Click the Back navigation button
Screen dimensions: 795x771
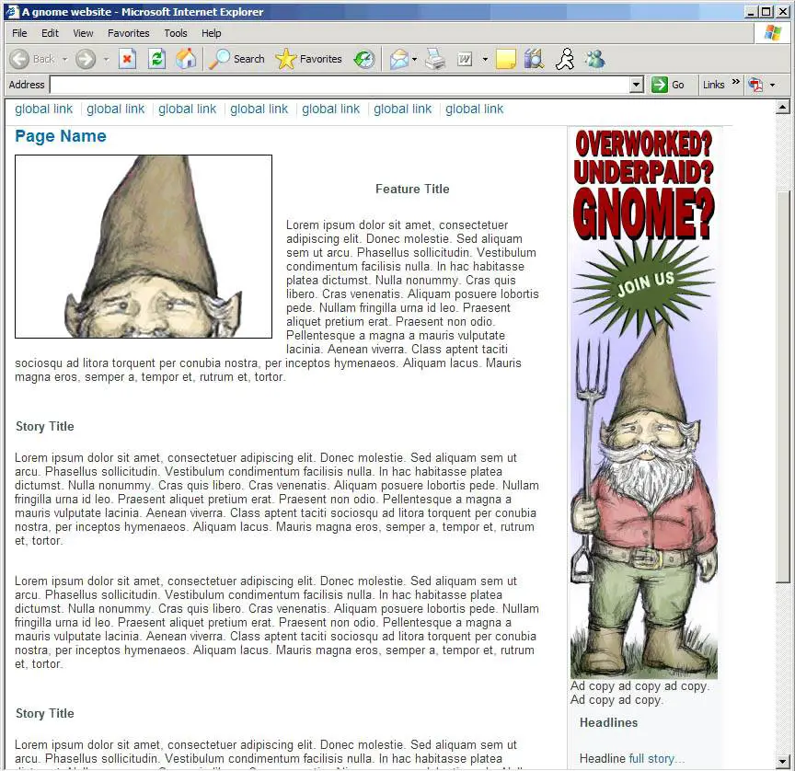(31, 59)
